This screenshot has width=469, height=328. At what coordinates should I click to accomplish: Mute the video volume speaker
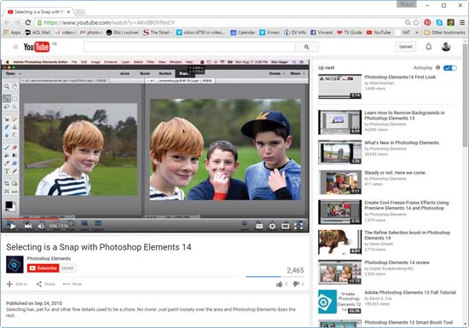click(x=41, y=226)
